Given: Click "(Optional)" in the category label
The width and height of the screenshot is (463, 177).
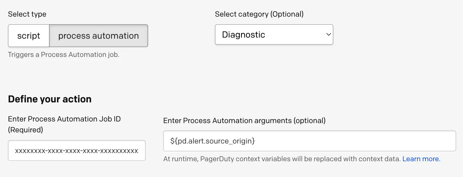Looking at the screenshot, I should (x=287, y=14).
